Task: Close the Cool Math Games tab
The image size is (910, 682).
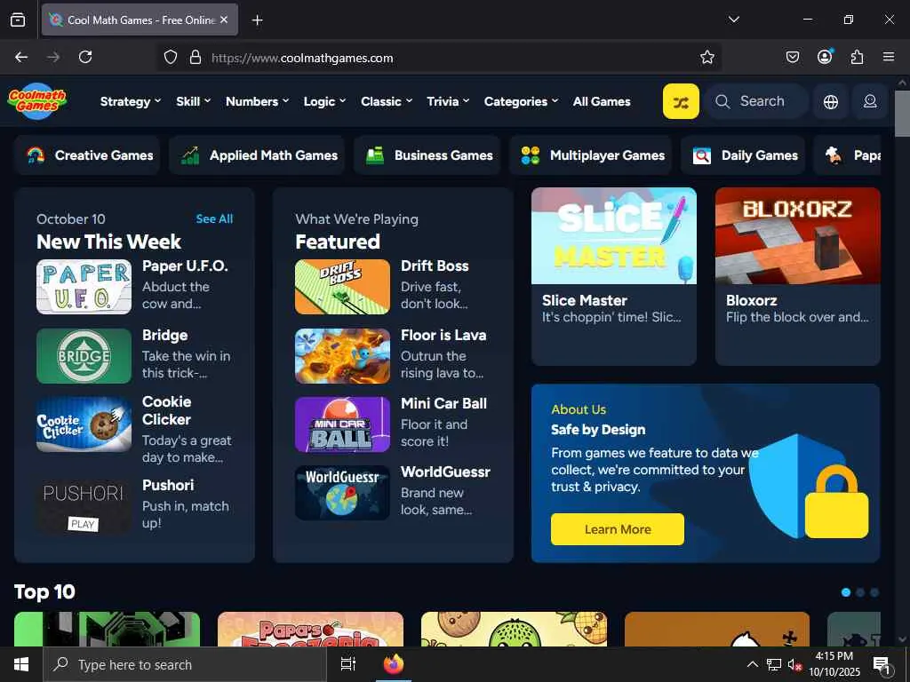Action: click(x=224, y=20)
